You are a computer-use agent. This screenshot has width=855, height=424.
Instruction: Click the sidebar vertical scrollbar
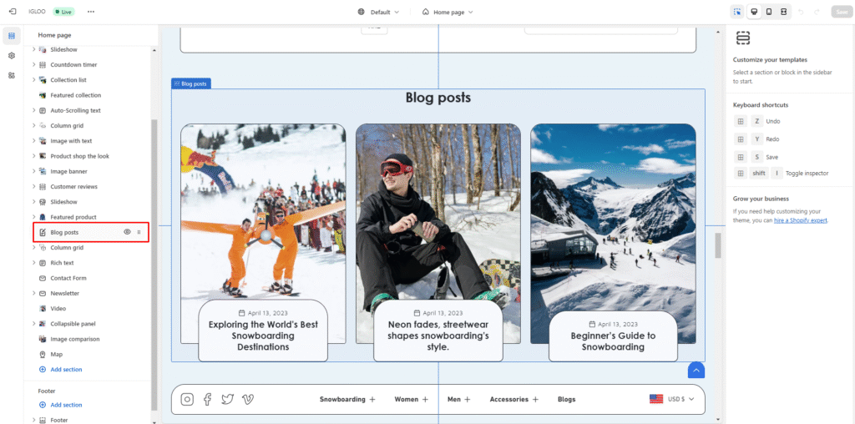tap(154, 250)
